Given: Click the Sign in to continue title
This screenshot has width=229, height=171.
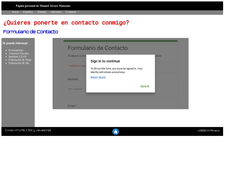Looking at the screenshot, I should point(105,61).
